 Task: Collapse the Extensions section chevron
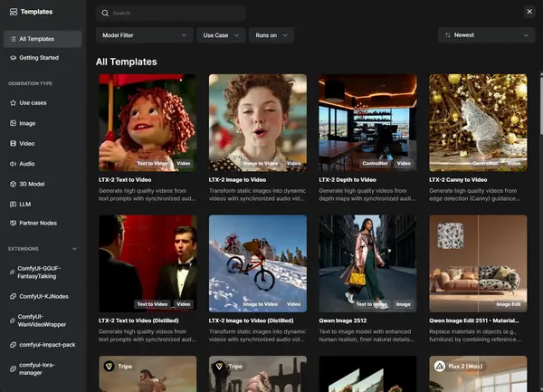click(74, 249)
